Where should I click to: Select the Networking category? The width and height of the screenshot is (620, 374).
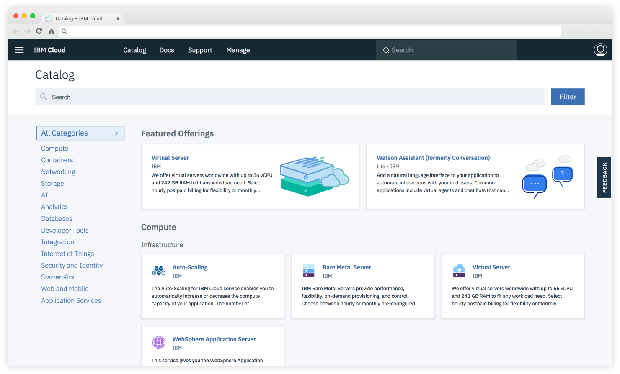(58, 172)
